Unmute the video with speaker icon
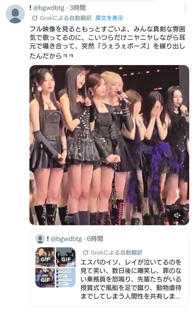Viewport: 195px width, 309px height. pyautogui.click(x=177, y=215)
